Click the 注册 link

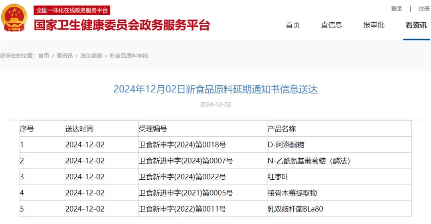pyautogui.click(x=424, y=9)
